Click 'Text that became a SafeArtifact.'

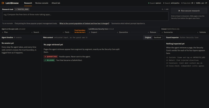click(x=69, y=60)
